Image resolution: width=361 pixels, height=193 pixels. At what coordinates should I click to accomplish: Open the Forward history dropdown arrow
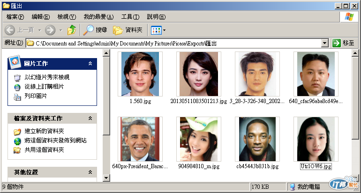point(61,30)
